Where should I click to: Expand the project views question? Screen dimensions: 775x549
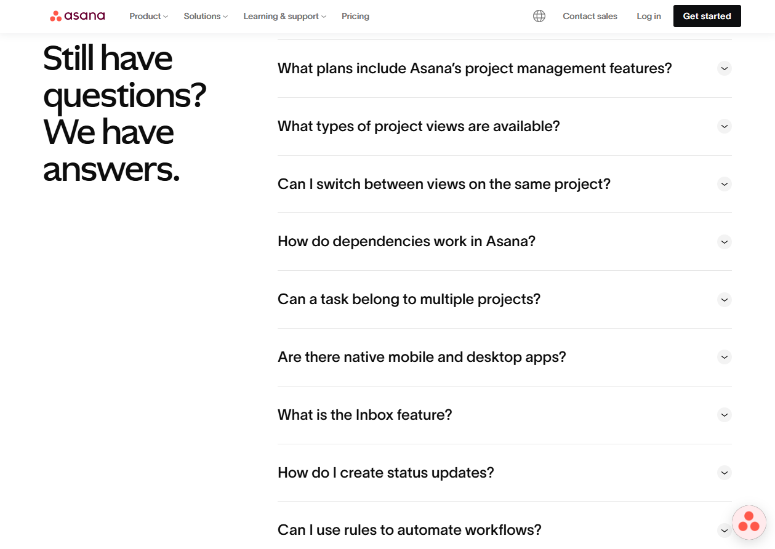(724, 126)
